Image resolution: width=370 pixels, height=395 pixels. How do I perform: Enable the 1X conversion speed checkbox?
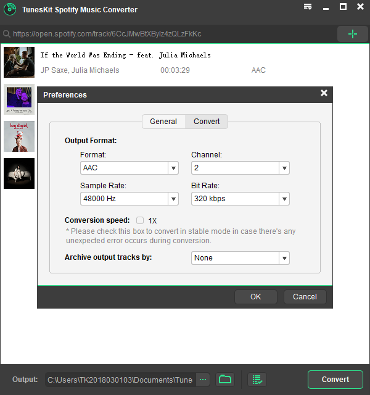(140, 220)
